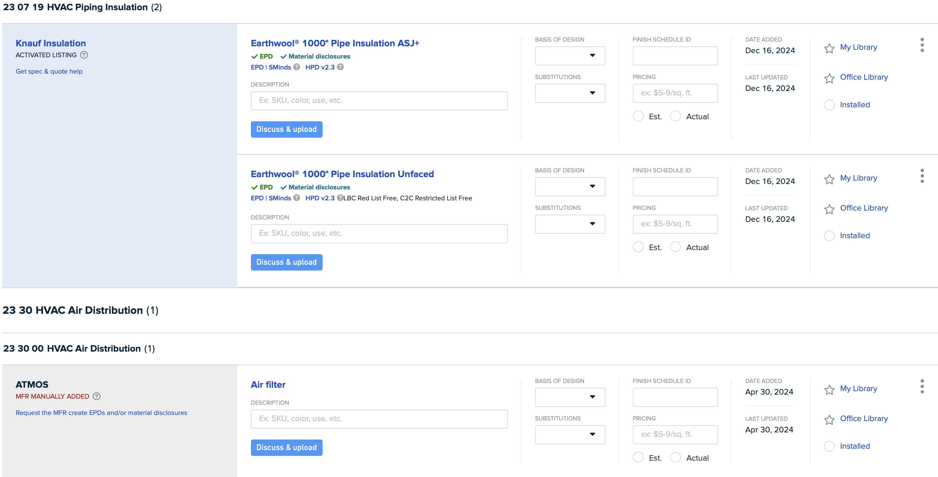Screen dimensions: 938x477
Task: Click Pricing field for Unfaced product
Action: [675, 224]
